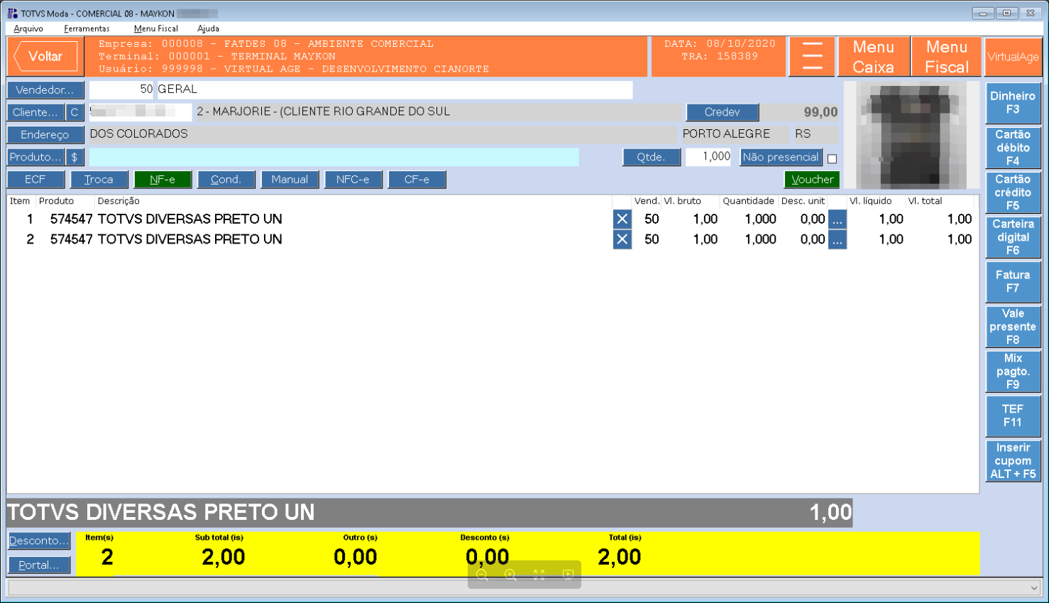Click the GERAL vendedor name field

(394, 89)
